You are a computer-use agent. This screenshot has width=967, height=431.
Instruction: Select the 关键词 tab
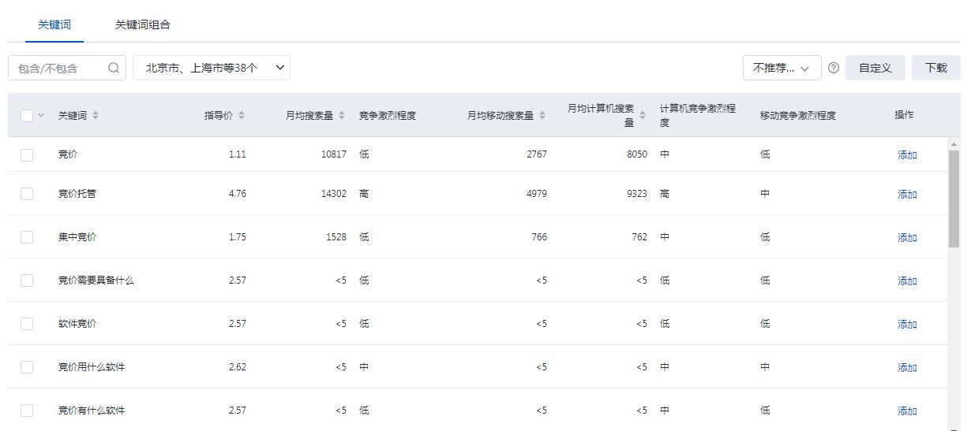point(54,24)
